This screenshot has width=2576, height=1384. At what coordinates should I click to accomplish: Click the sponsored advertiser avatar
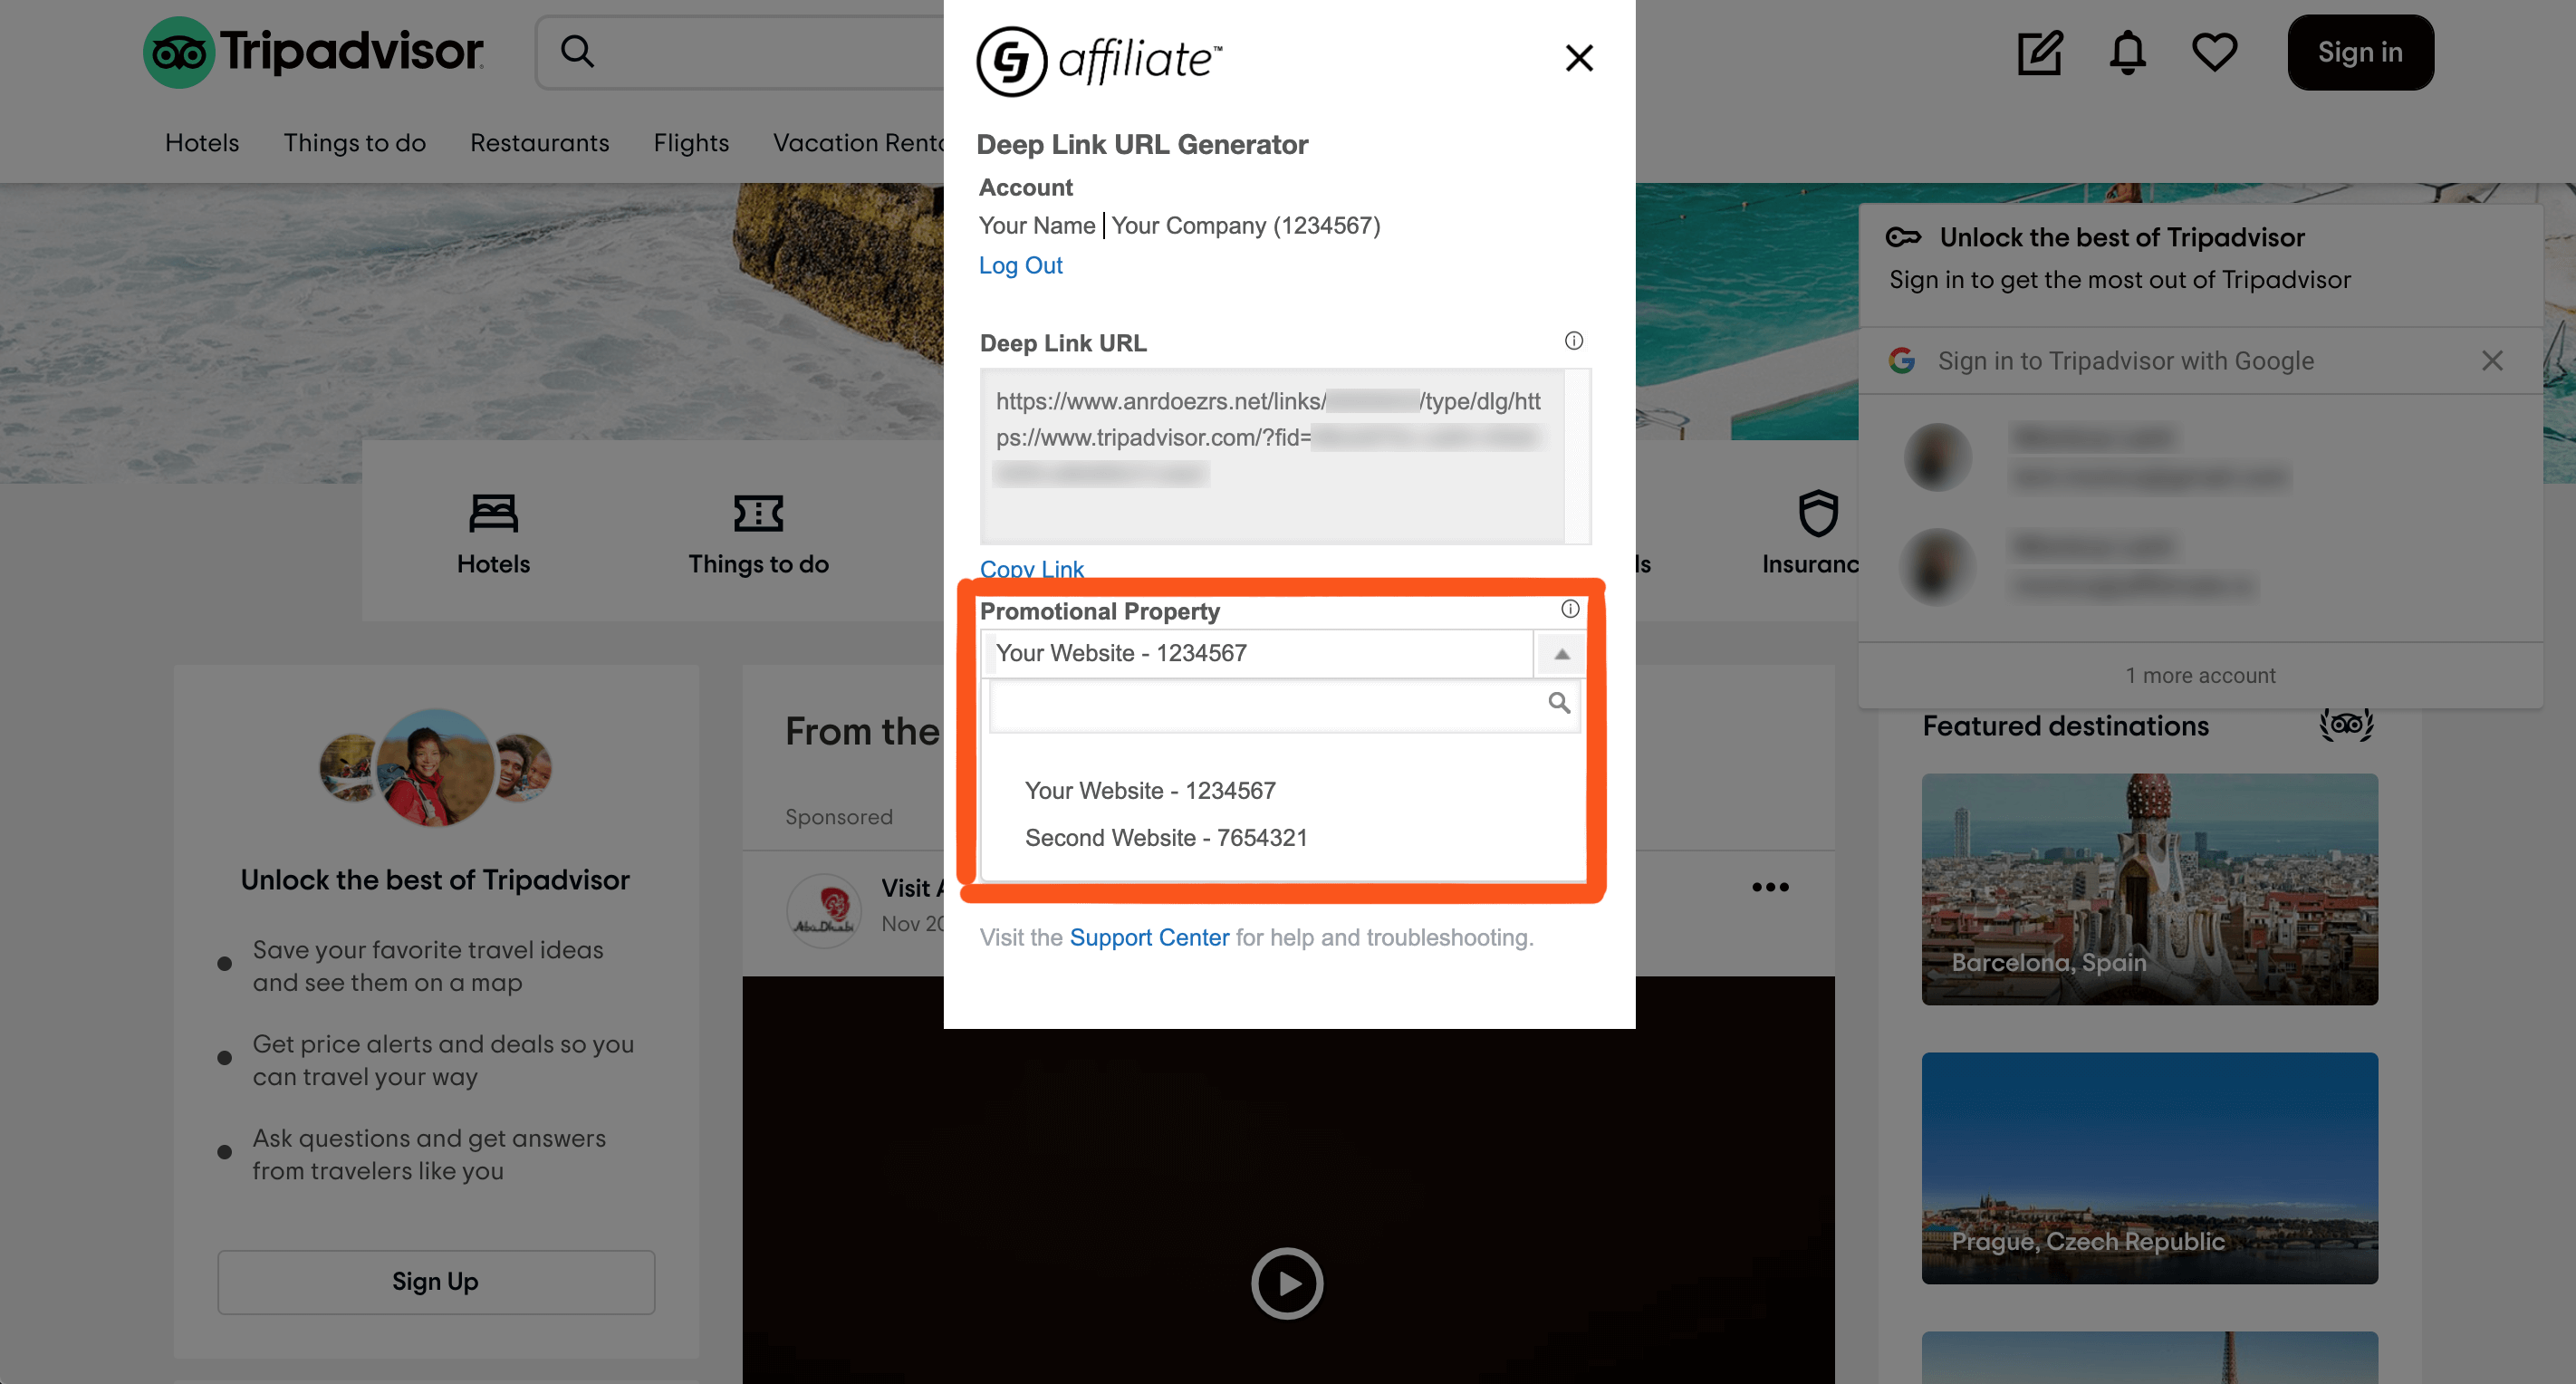coord(823,910)
